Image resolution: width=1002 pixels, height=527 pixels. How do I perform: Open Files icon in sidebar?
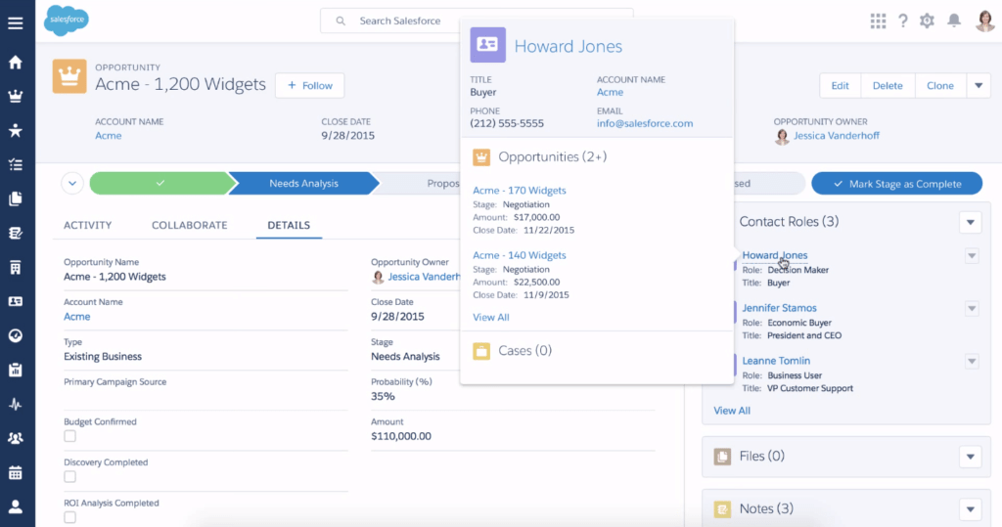(x=16, y=198)
